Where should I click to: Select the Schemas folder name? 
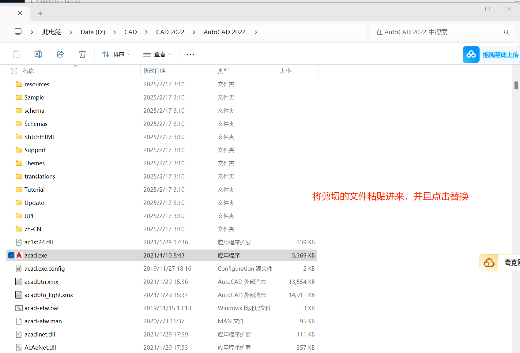pyautogui.click(x=36, y=124)
